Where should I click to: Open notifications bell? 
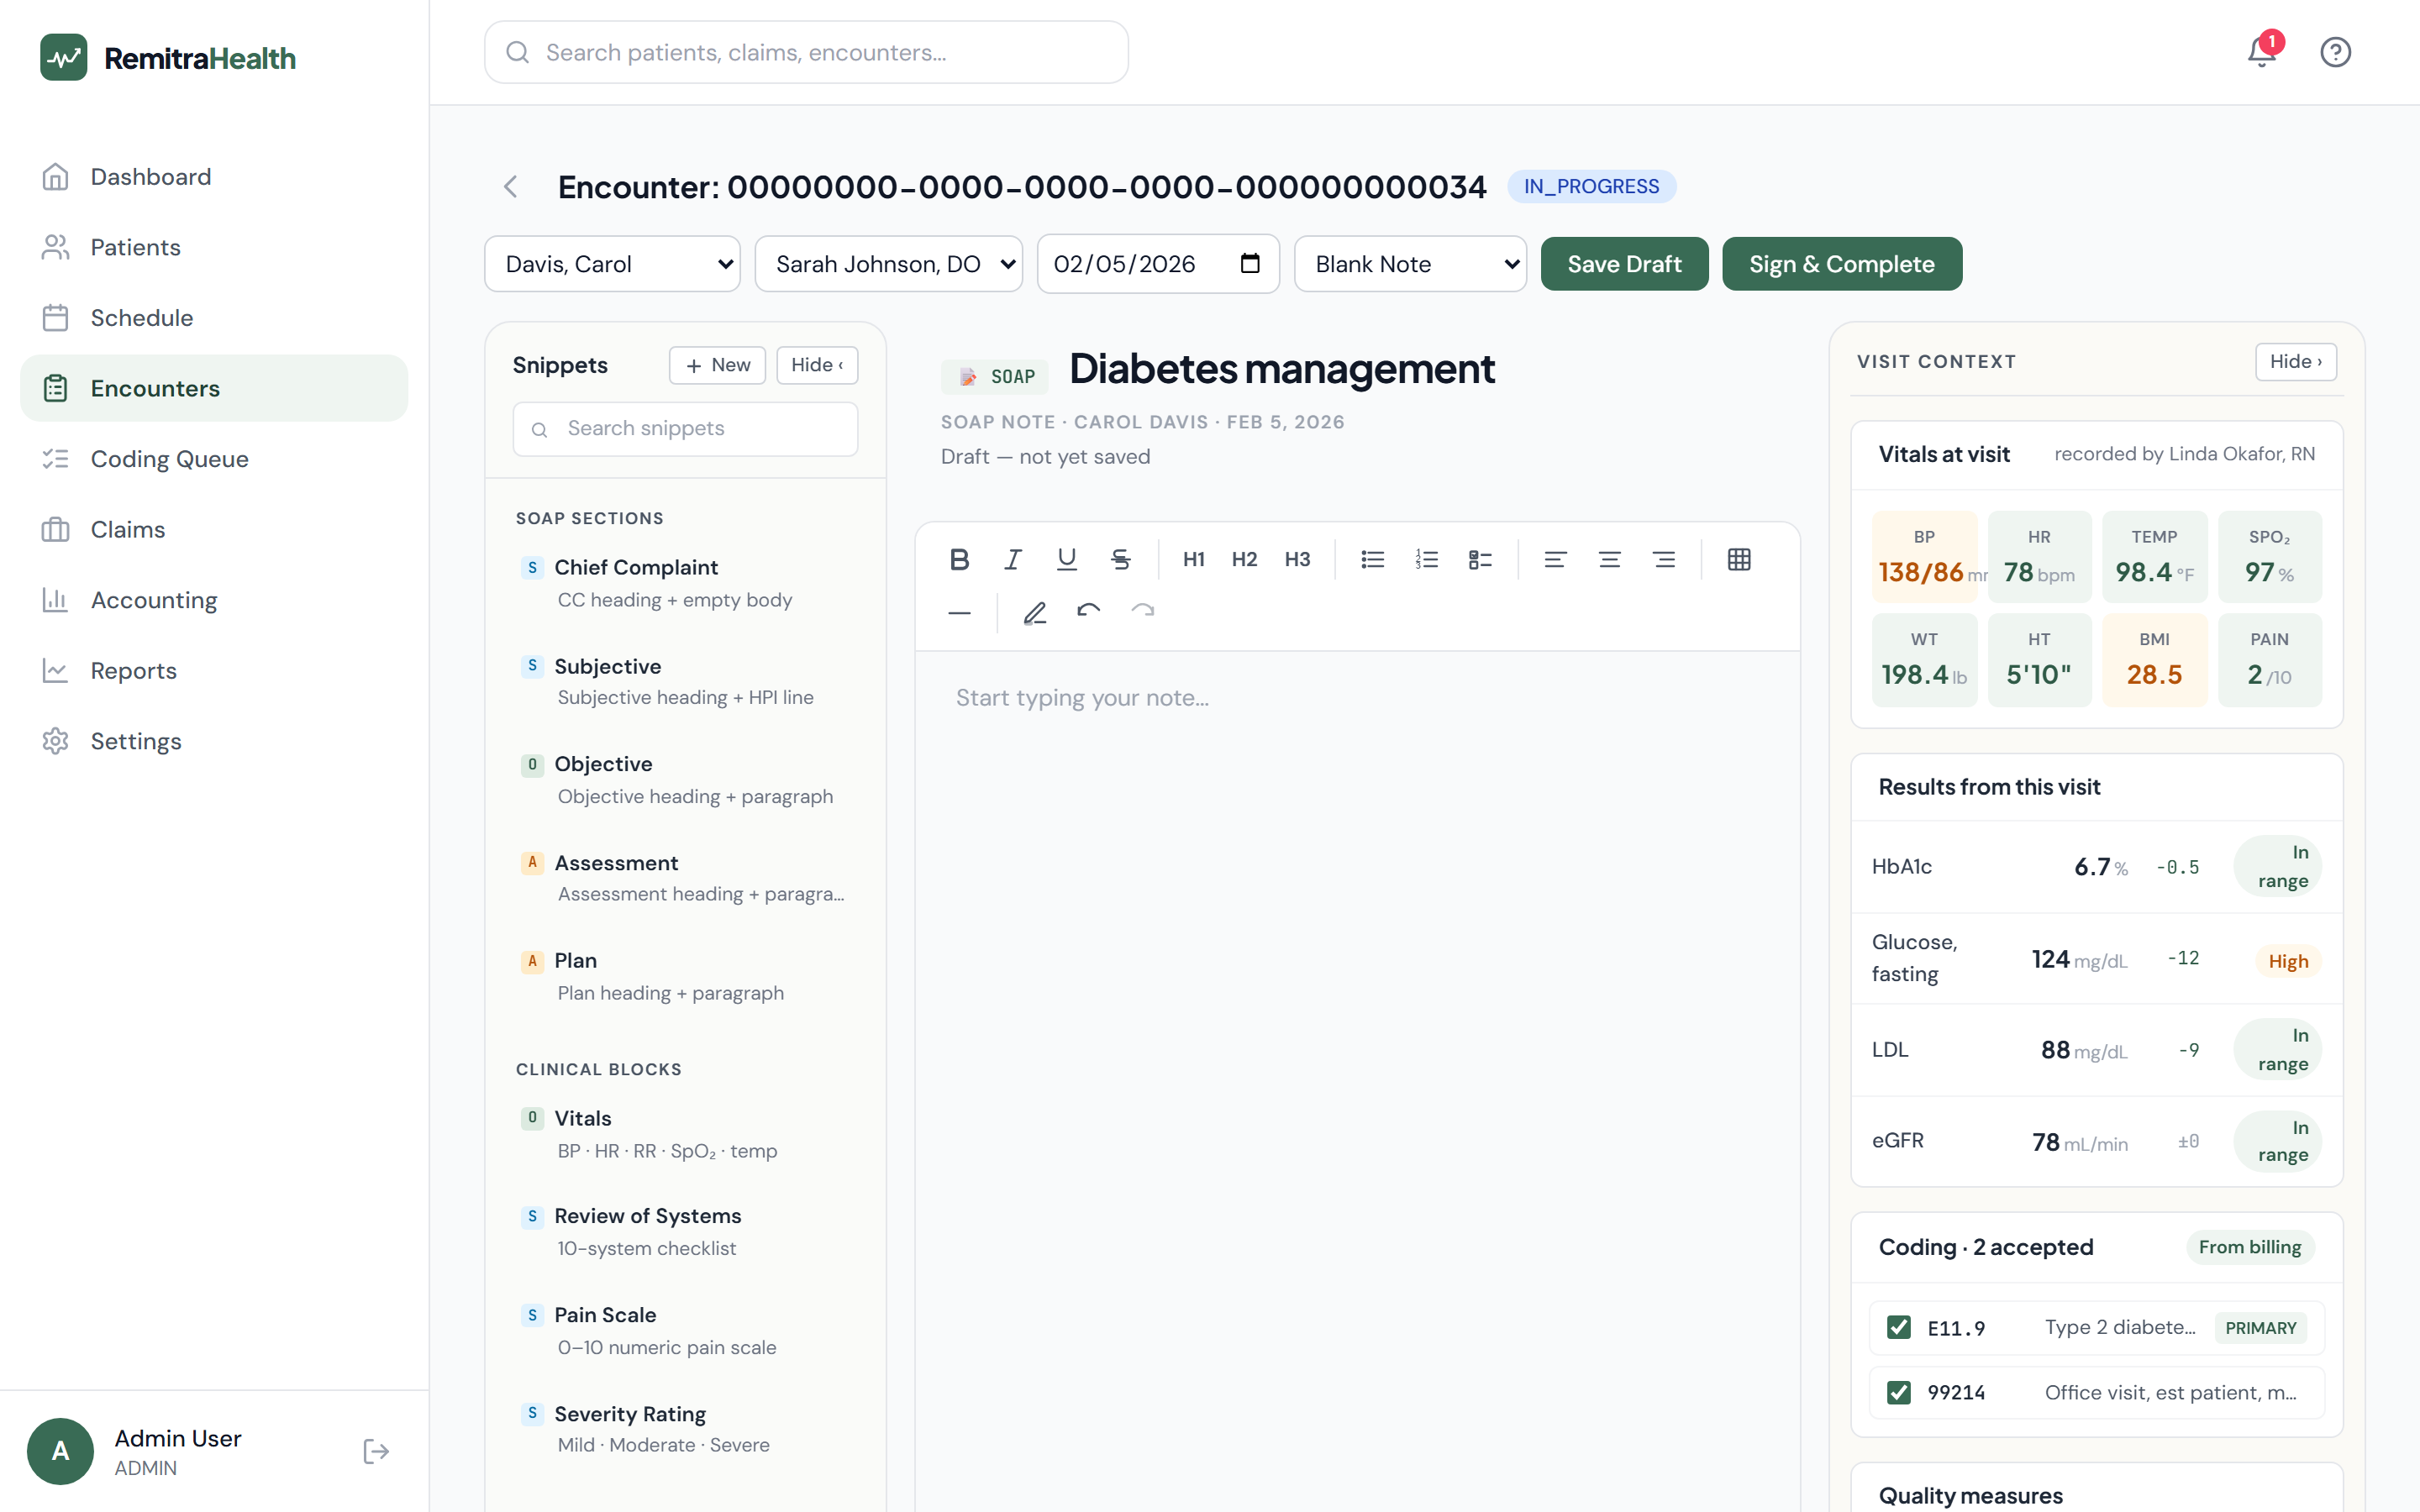click(x=2262, y=51)
